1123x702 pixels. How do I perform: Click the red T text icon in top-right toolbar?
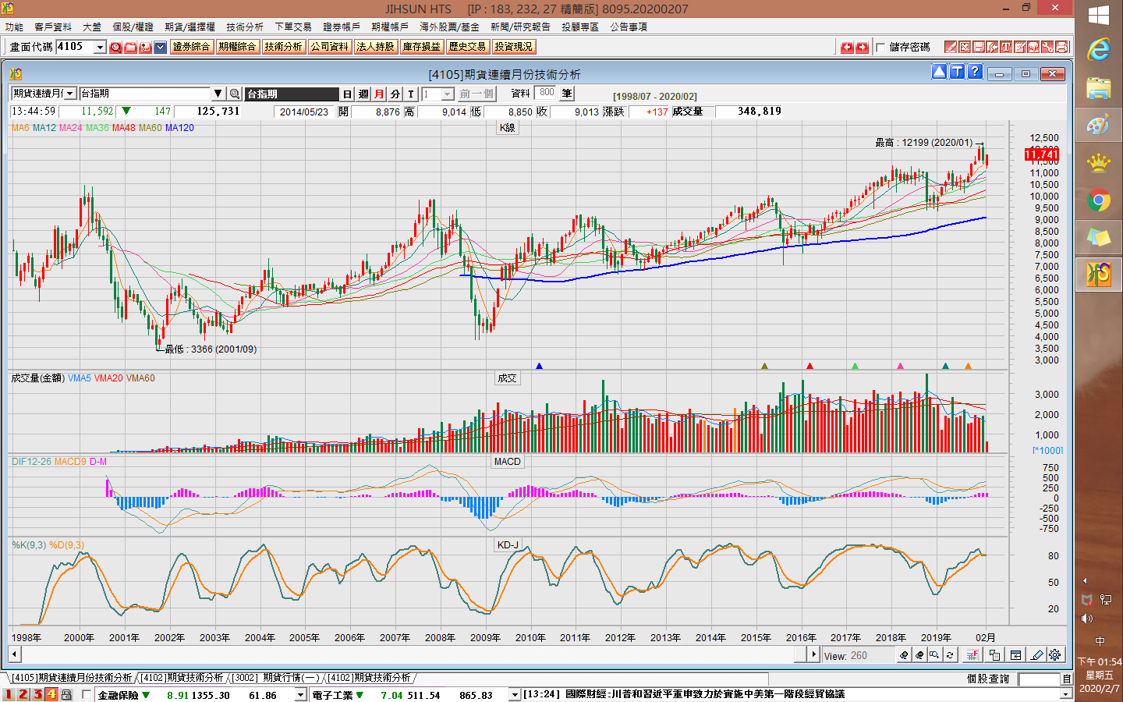[x=1006, y=47]
